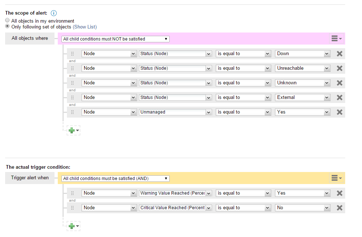Grab drag handle of Critical Value row

[x=72, y=208]
